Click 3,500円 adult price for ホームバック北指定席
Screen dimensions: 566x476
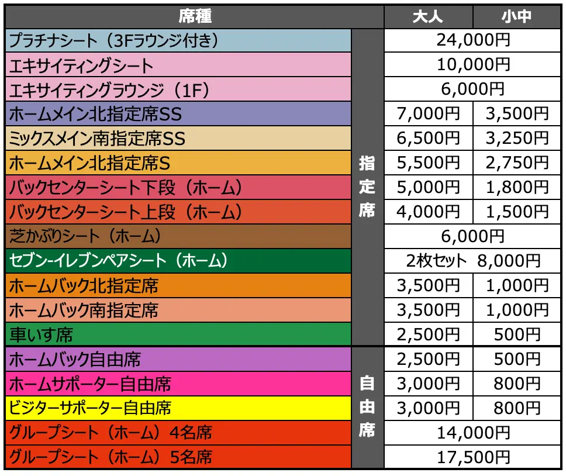tap(429, 285)
